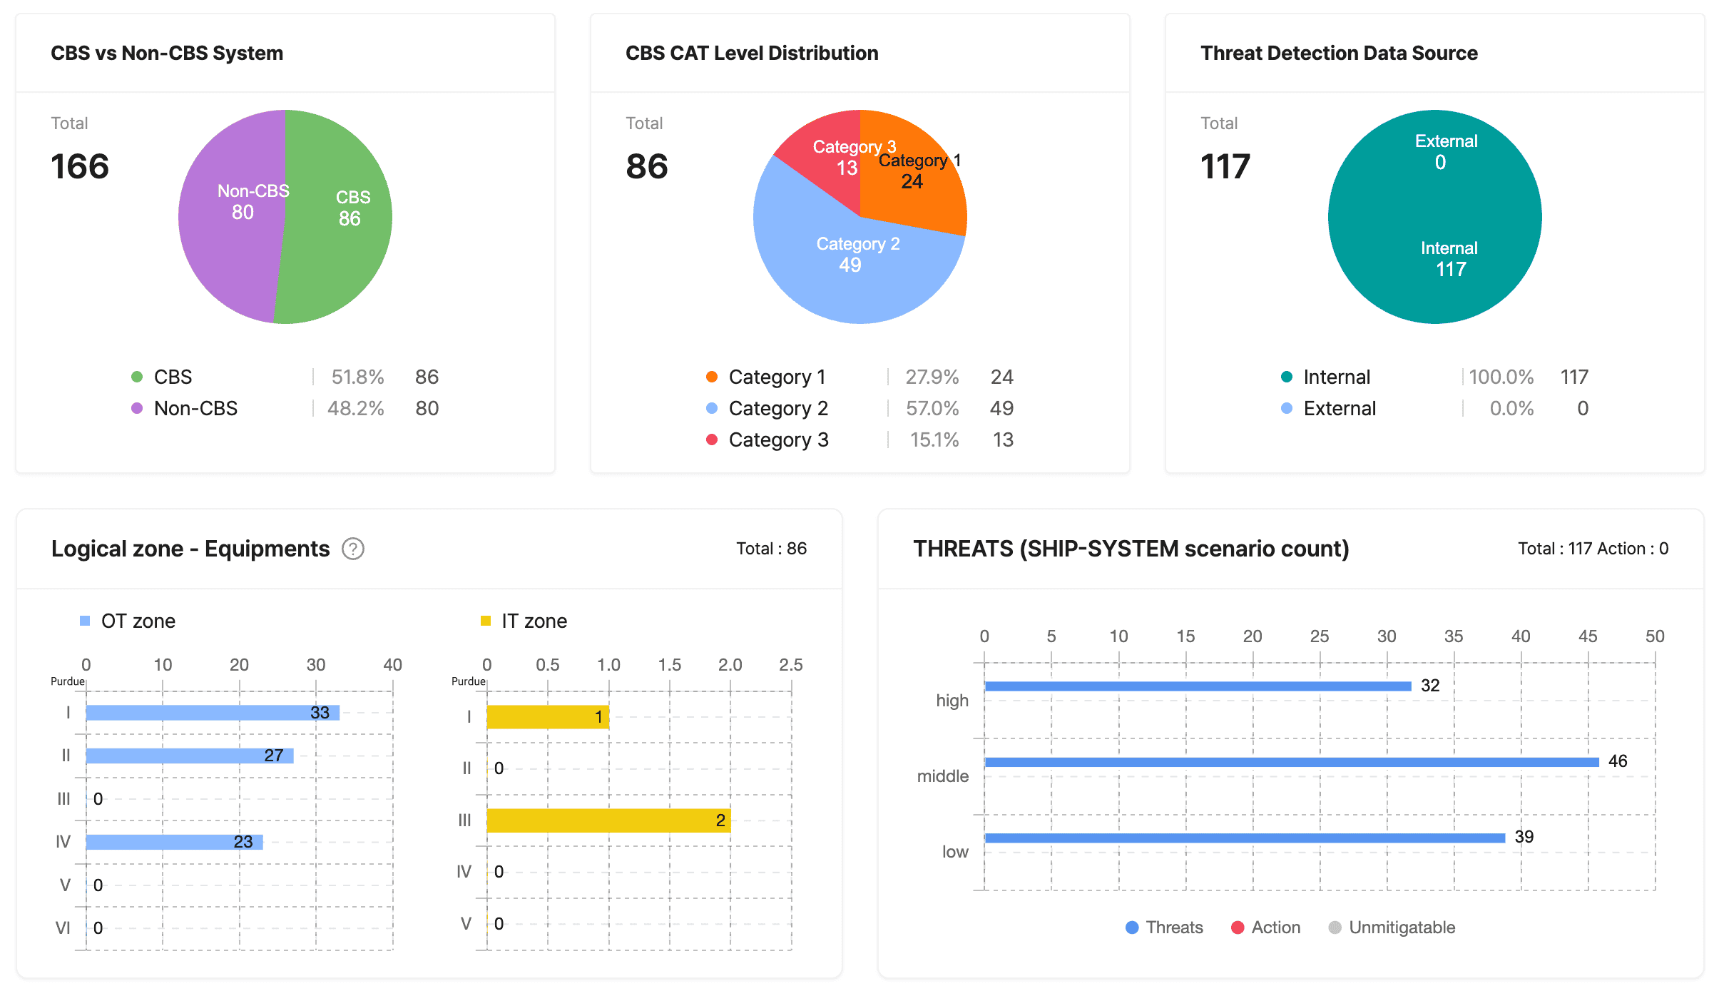
Task: Click the External blue legend dot
Action: tap(1286, 408)
